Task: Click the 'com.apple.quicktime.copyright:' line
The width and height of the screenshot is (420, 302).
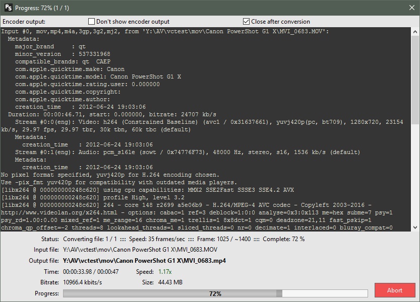Action: click(68, 92)
